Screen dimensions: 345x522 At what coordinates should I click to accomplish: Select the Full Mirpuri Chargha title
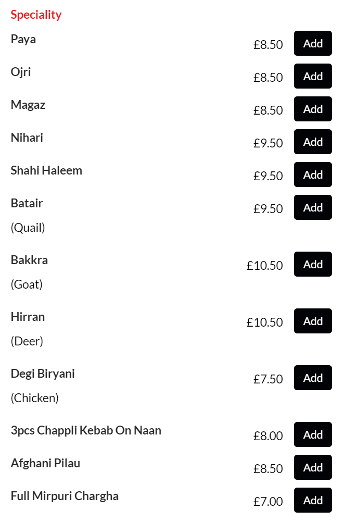coord(65,496)
